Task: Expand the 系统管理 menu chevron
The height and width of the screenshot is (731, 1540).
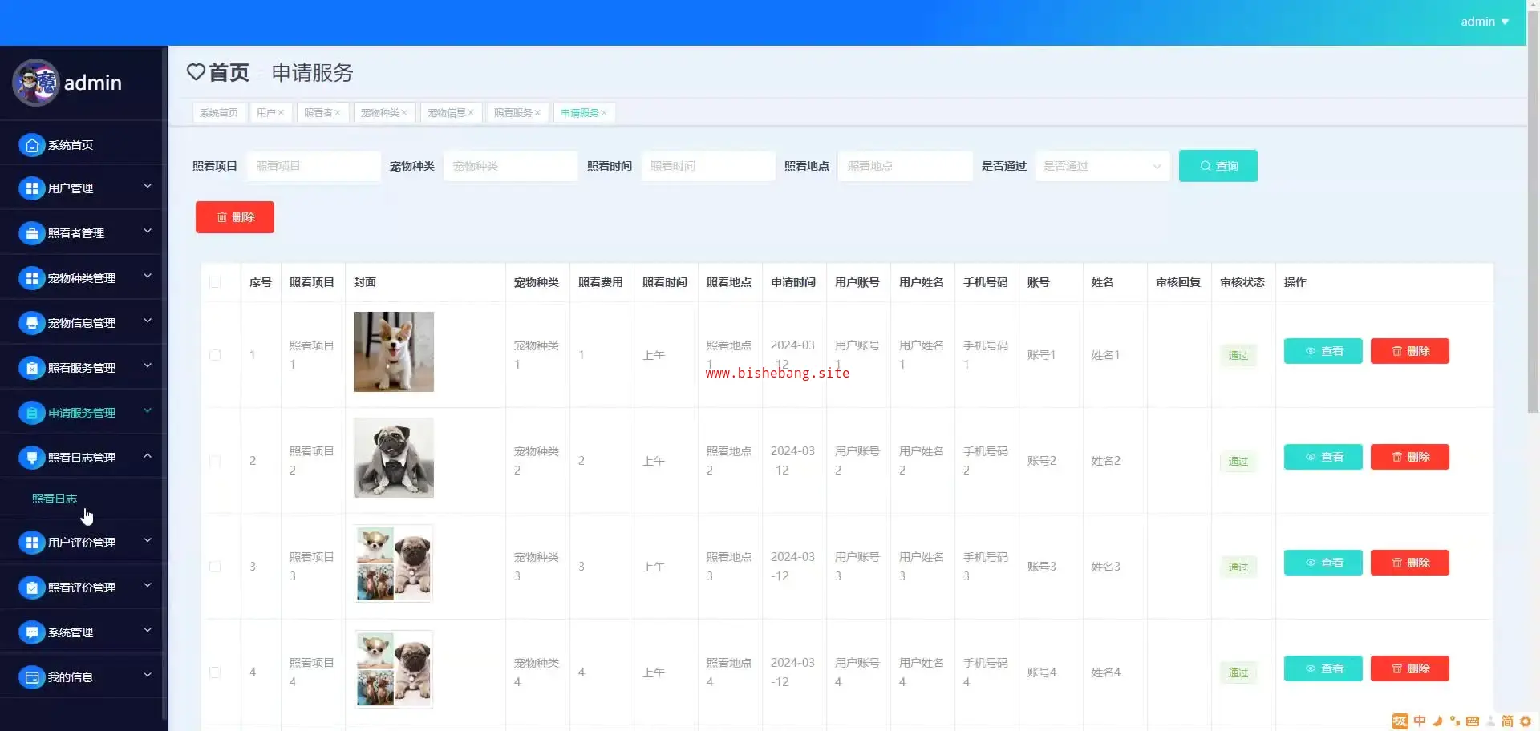Action: 148,631
